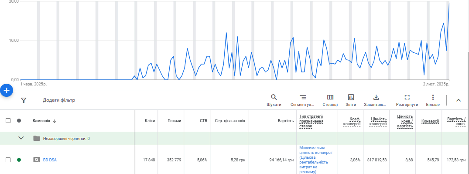Open the BD DSA campaign link

coord(50,160)
